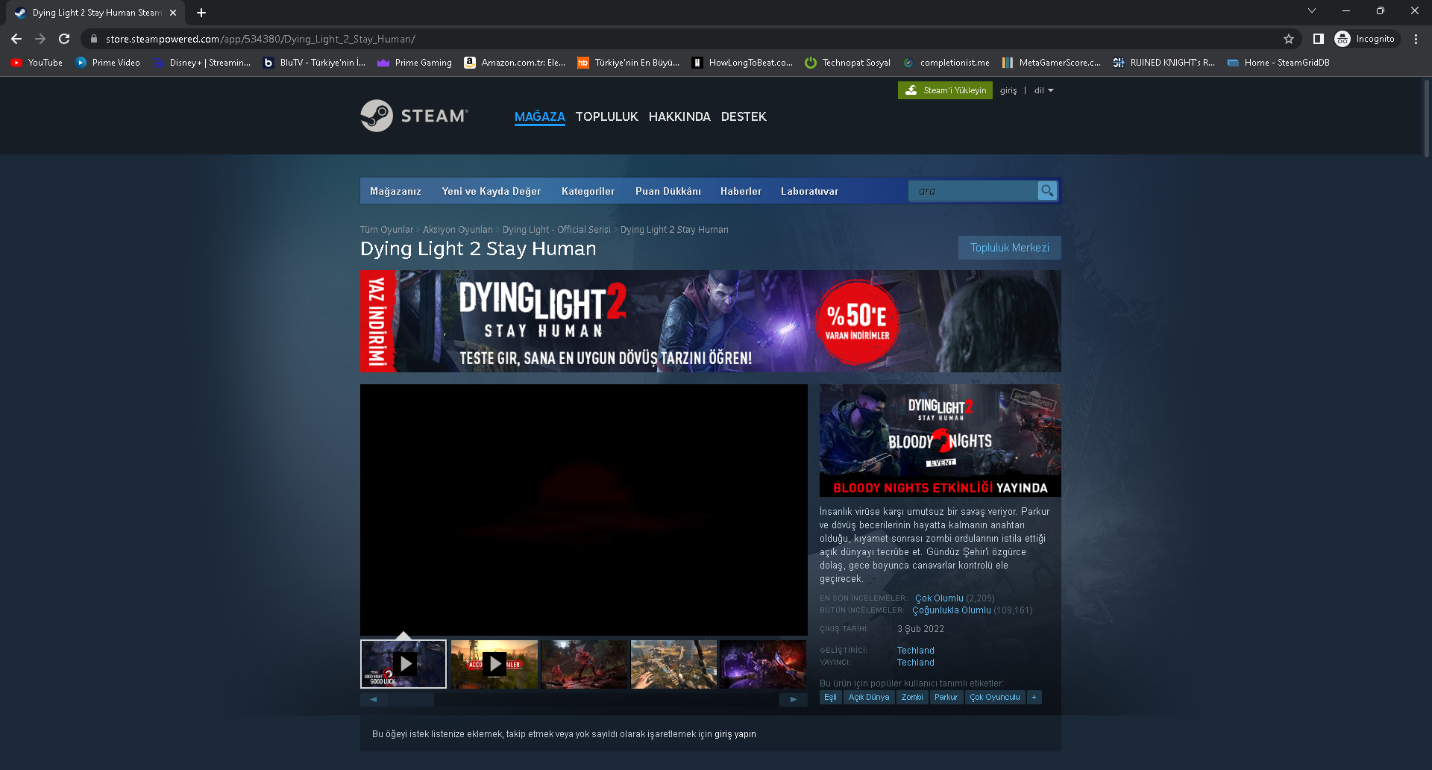Click the Çok Olumlu recent reviews link
The image size is (1432, 770).
coord(939,598)
